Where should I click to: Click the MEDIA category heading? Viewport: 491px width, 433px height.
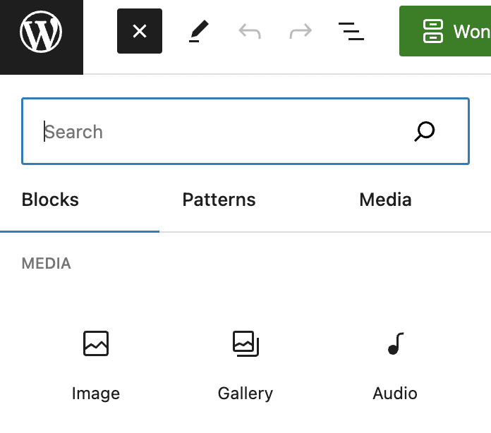pos(47,264)
